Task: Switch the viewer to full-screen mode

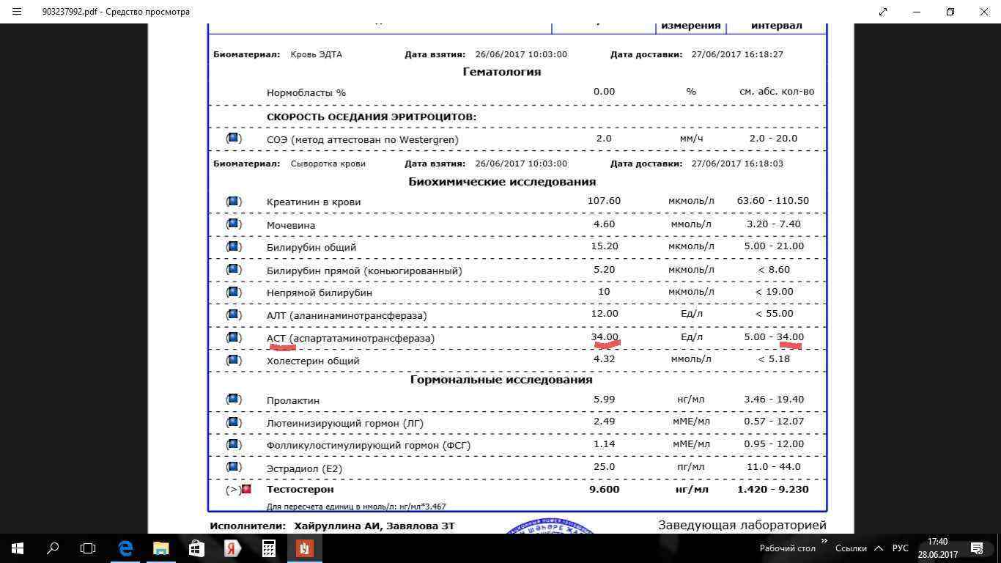Action: pos(883,12)
